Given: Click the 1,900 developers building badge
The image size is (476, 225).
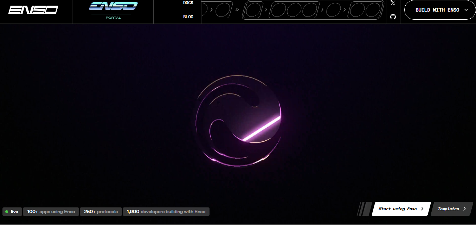Looking at the screenshot, I should 166,212.
